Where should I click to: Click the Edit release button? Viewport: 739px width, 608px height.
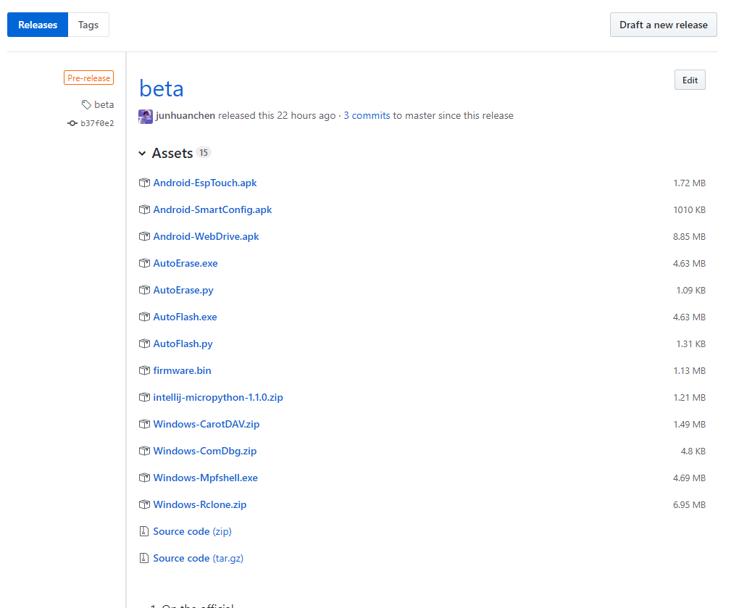689,80
